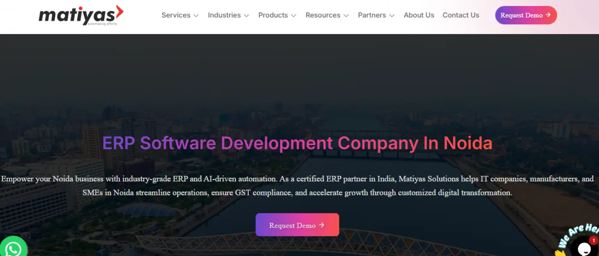Expand the Partners dropdown chevron
Image resolution: width=599 pixels, height=256 pixels.
(391, 16)
